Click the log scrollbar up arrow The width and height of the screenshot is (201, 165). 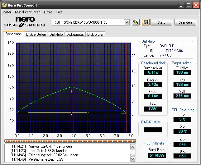133,146
